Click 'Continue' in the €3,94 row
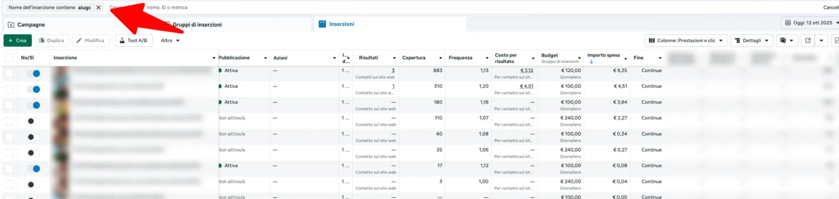The image size is (839, 199). pos(652,102)
